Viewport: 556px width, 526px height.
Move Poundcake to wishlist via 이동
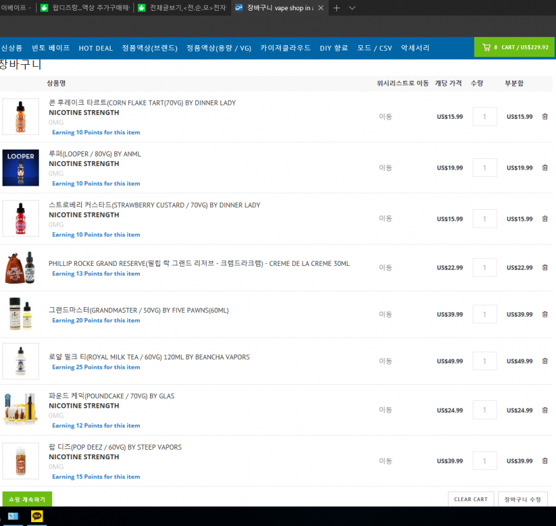pos(386,410)
